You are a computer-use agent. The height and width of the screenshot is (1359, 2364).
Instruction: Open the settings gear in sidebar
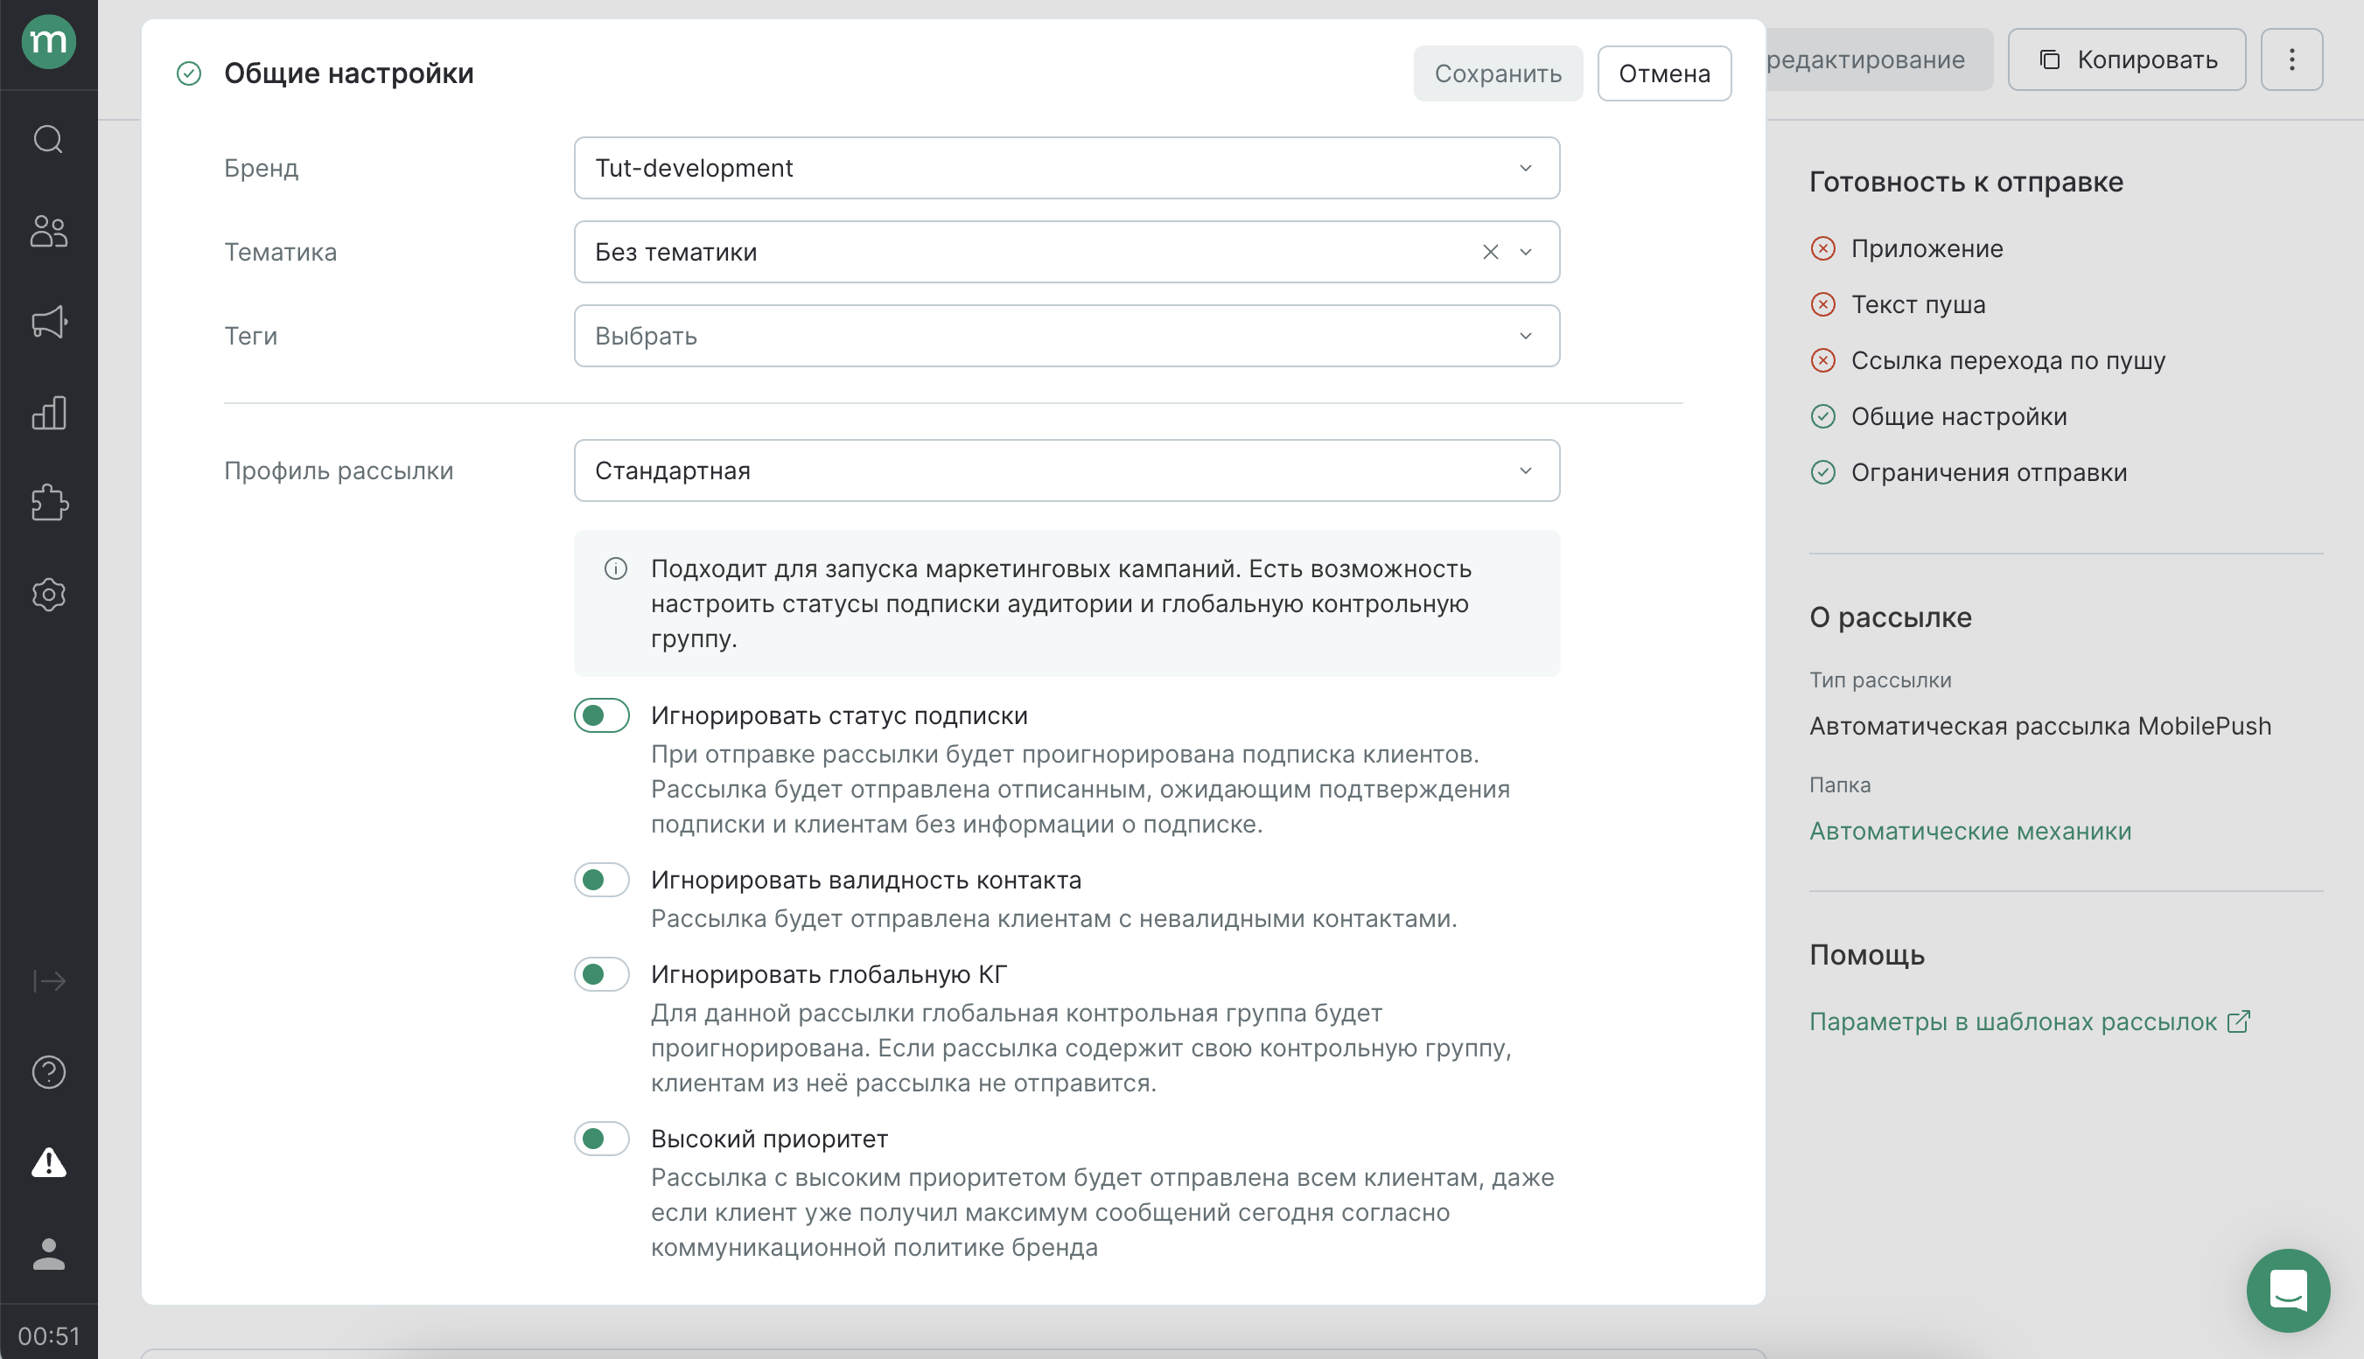(48, 595)
